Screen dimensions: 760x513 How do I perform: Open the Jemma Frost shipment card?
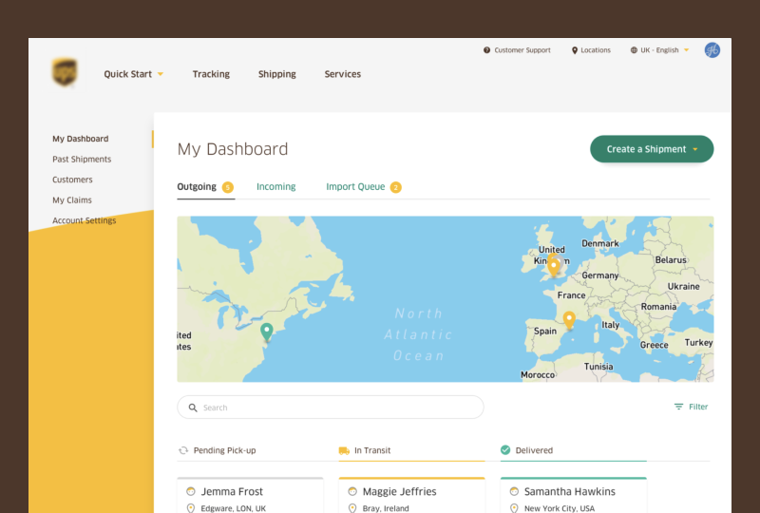(x=250, y=495)
